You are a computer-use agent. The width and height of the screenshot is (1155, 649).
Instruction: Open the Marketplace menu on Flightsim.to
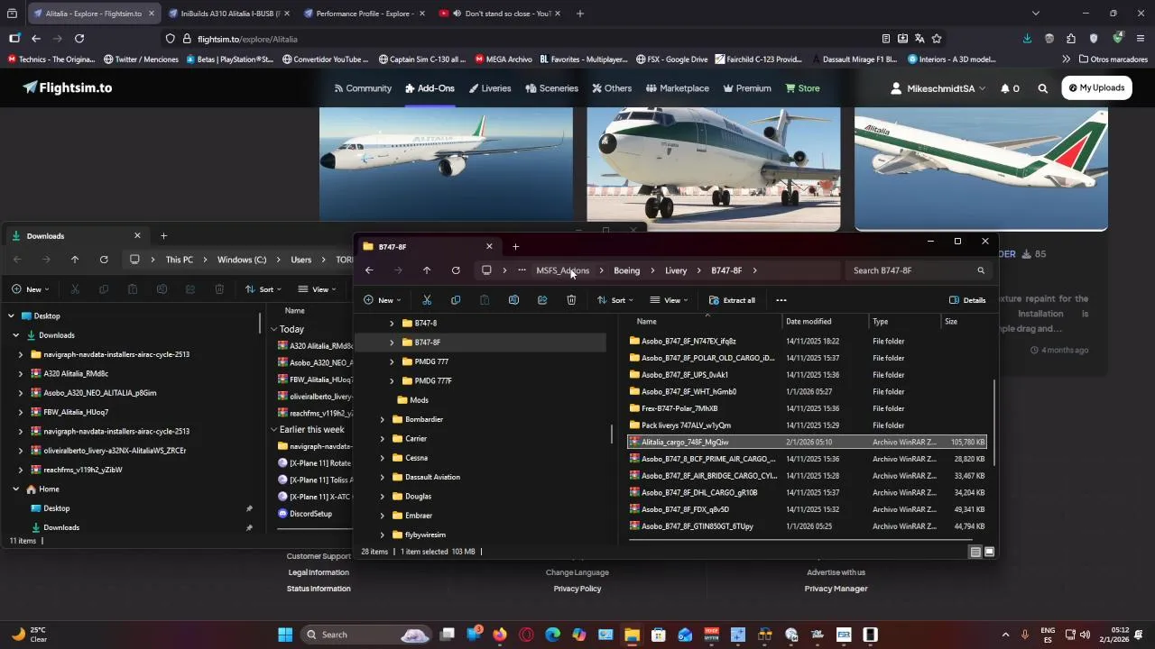point(678,88)
